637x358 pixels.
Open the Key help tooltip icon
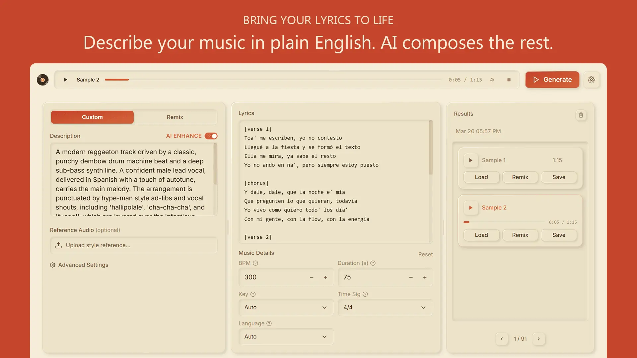point(253,294)
